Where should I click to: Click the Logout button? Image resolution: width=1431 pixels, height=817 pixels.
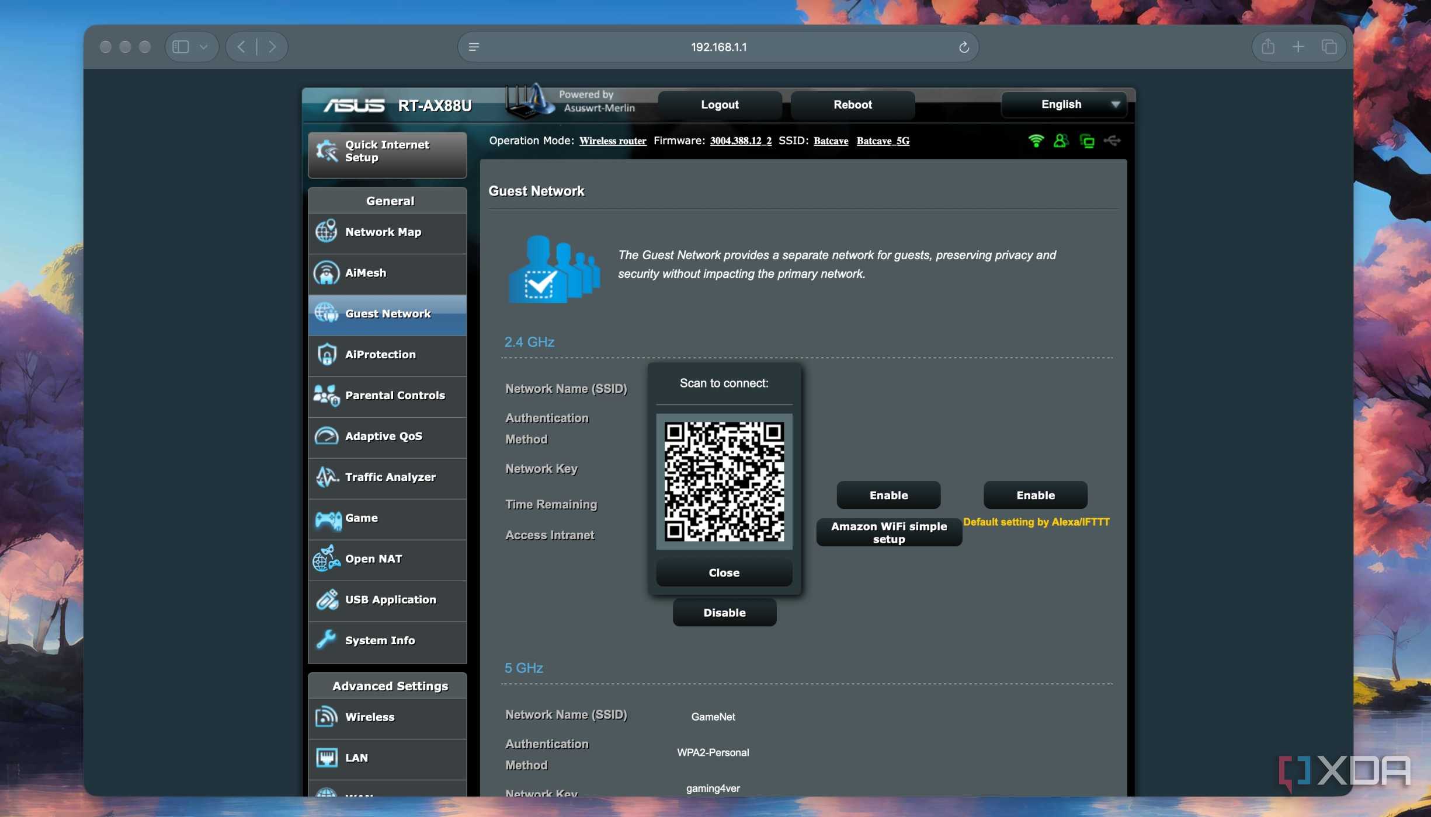tap(720, 105)
